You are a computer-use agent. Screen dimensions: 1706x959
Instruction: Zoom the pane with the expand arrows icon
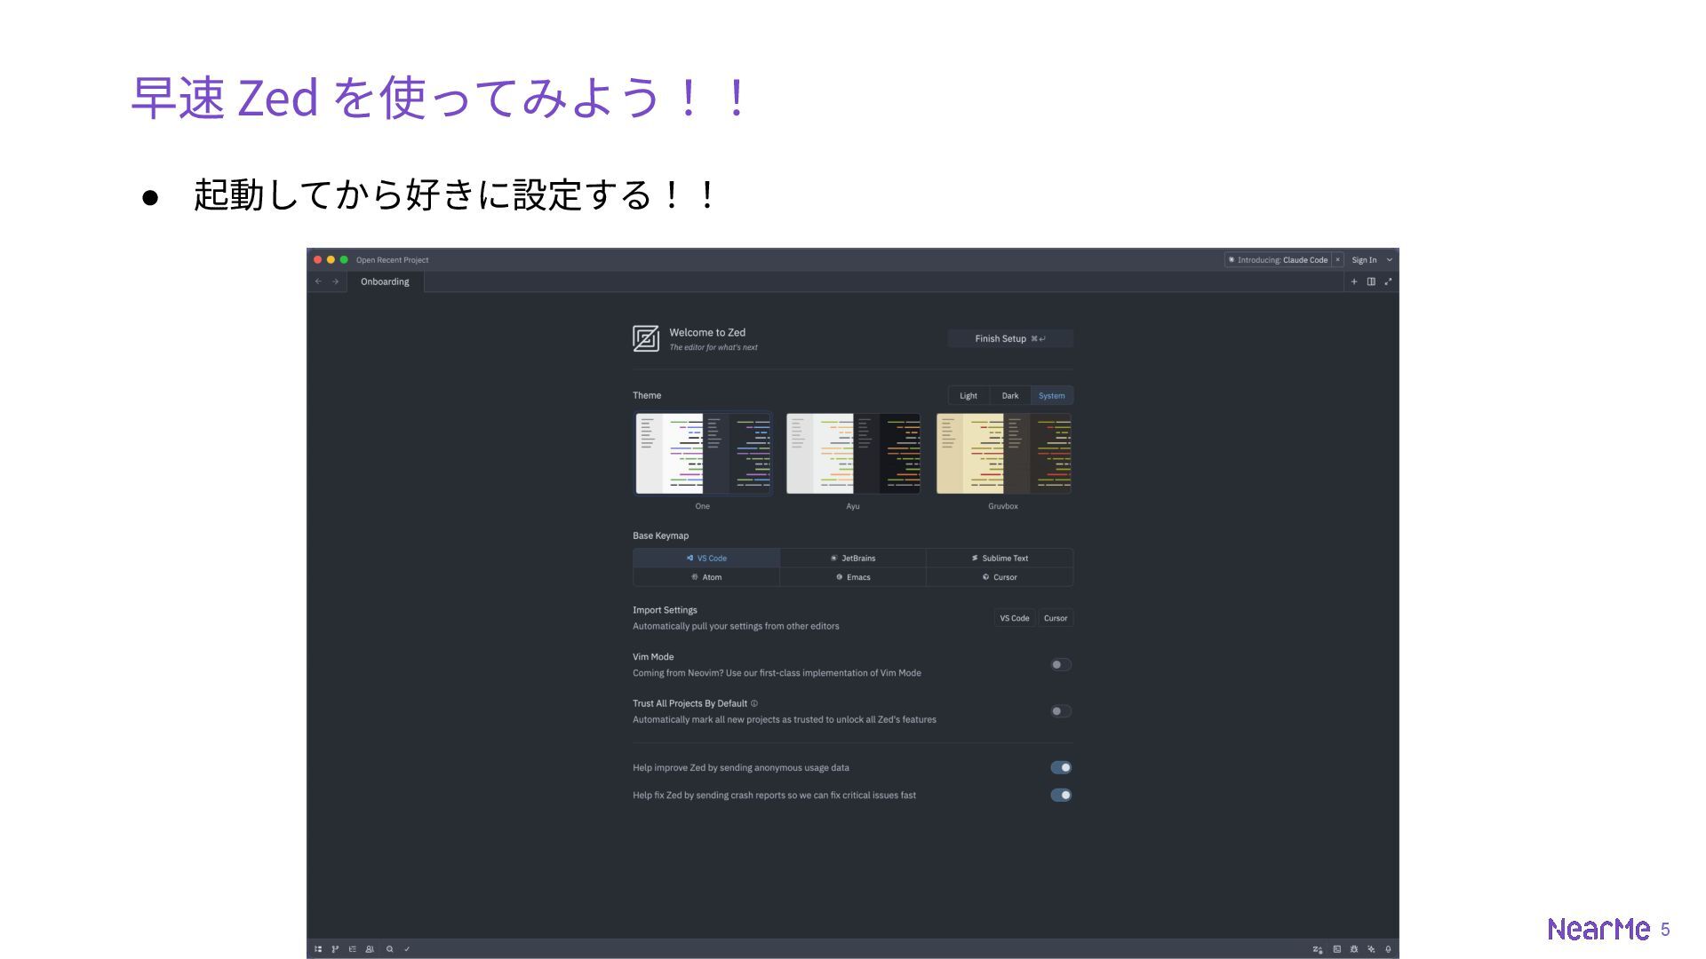point(1388,281)
